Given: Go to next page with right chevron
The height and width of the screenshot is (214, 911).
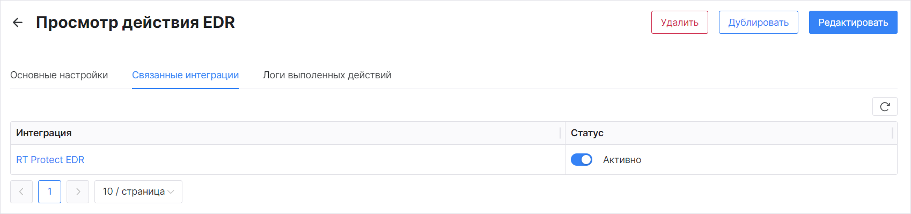Looking at the screenshot, I should (78, 191).
